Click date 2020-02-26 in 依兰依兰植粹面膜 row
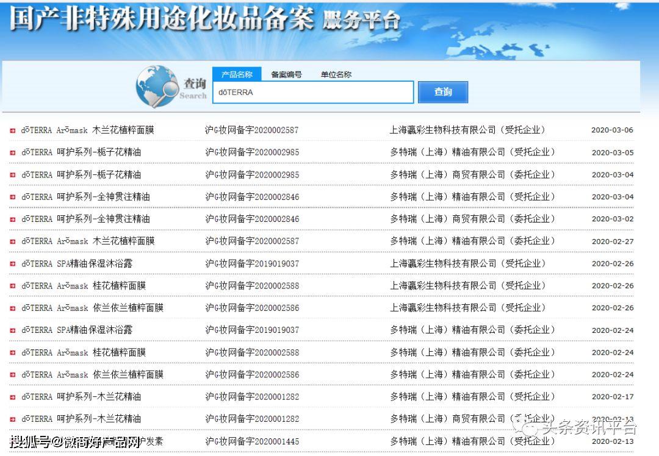This screenshot has height=456, width=659. click(x=613, y=308)
